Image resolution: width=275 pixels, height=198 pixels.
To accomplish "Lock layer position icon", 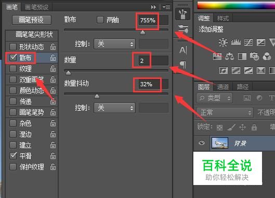I will [x=243, y=127].
